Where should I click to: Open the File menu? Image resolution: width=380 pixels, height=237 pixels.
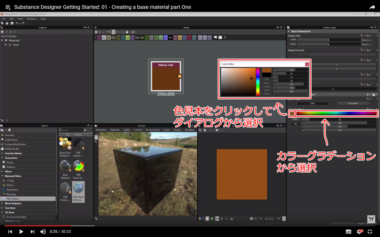click(x=4, y=19)
